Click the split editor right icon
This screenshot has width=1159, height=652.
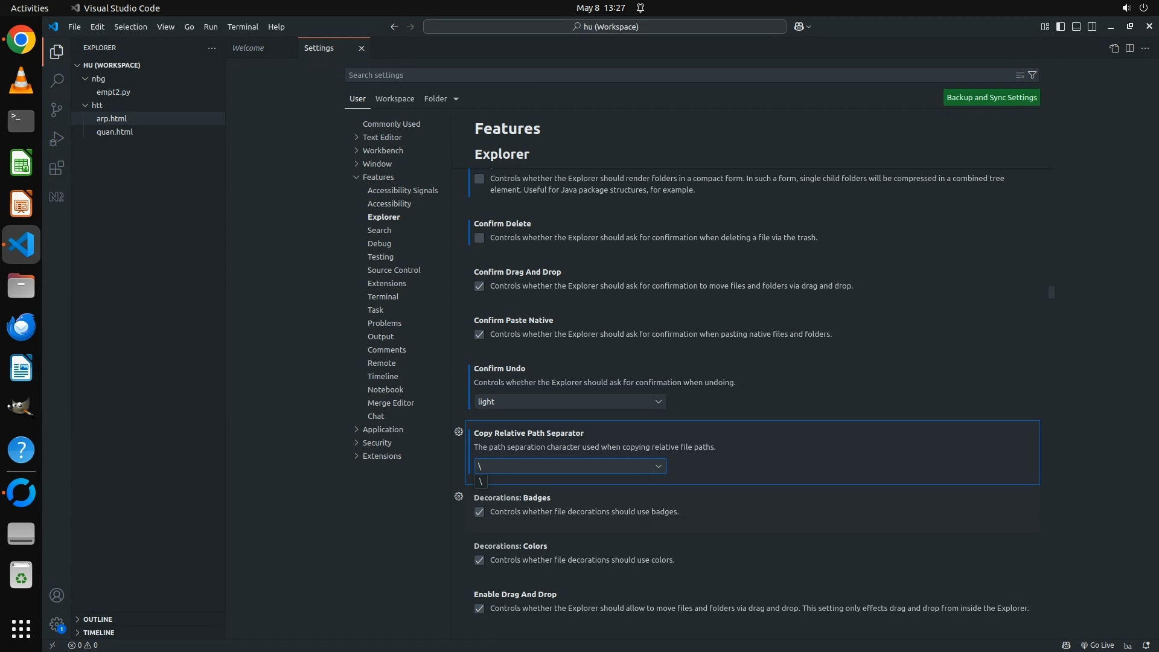coord(1129,48)
